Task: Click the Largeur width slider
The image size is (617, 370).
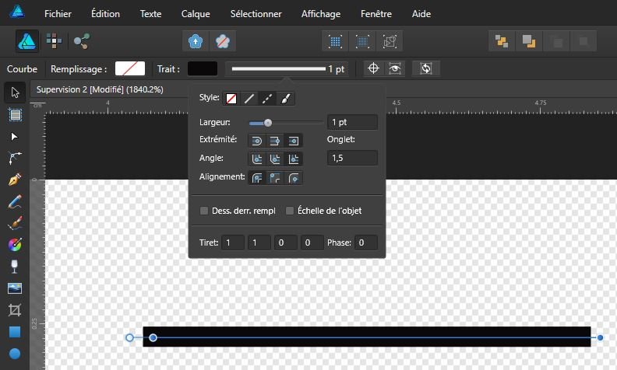Action: tap(286, 123)
